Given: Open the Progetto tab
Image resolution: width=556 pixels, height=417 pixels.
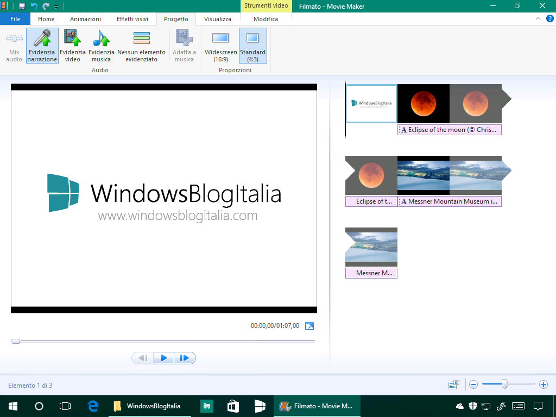Looking at the screenshot, I should (176, 19).
